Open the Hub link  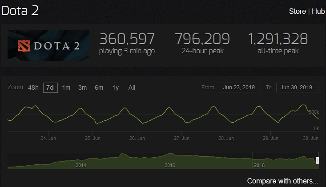[x=318, y=11]
